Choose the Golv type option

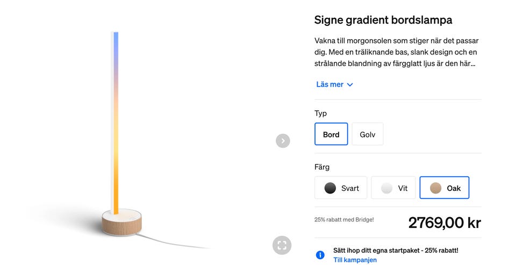(368, 134)
